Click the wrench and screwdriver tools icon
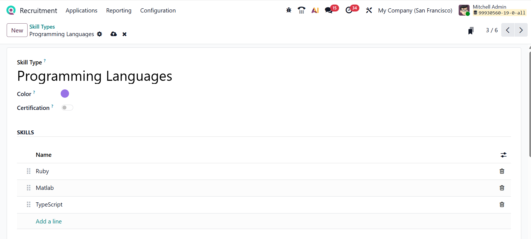The image size is (531, 239). [x=369, y=10]
